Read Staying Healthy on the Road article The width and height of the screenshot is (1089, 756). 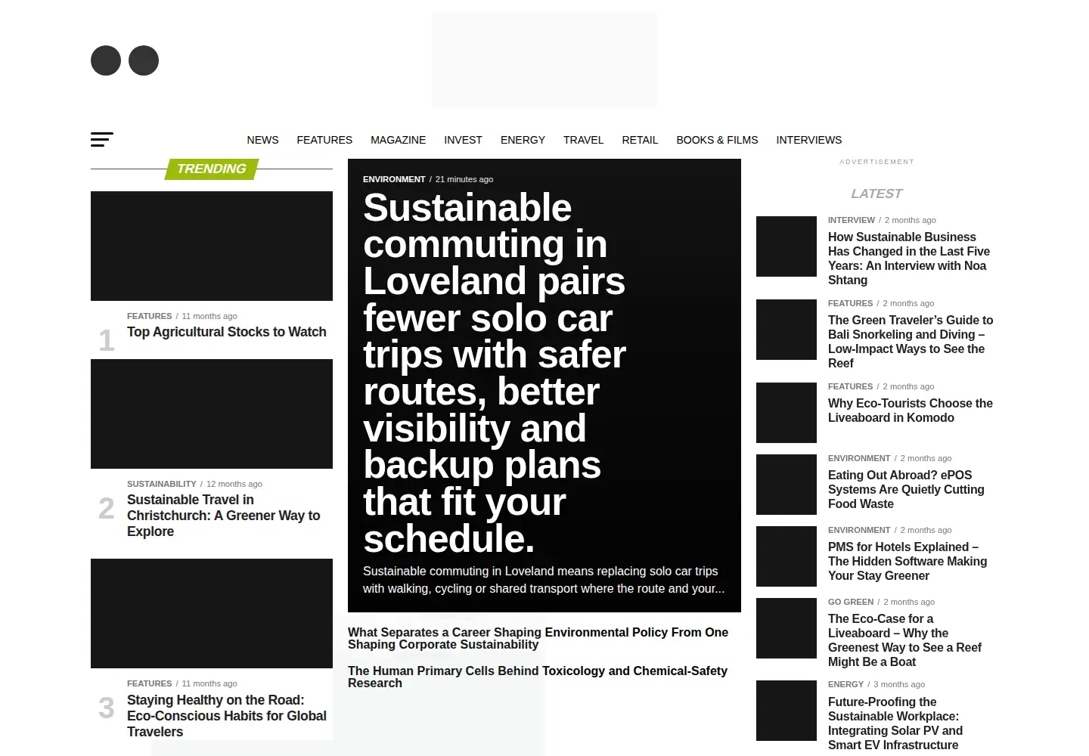tap(227, 716)
